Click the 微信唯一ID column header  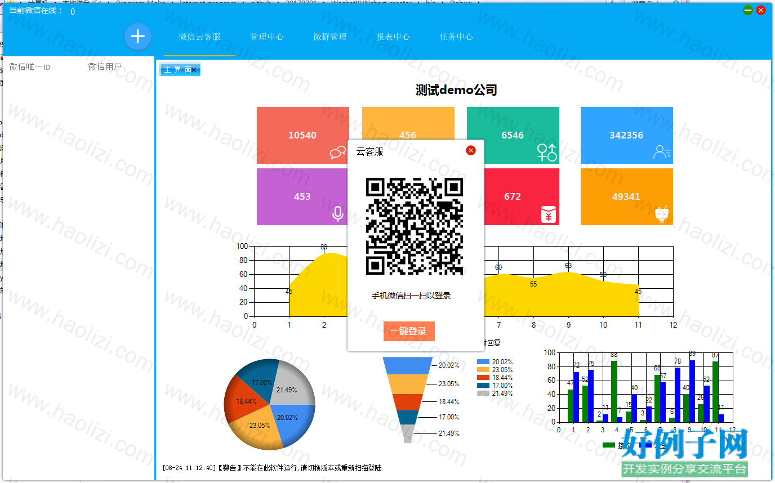point(30,67)
